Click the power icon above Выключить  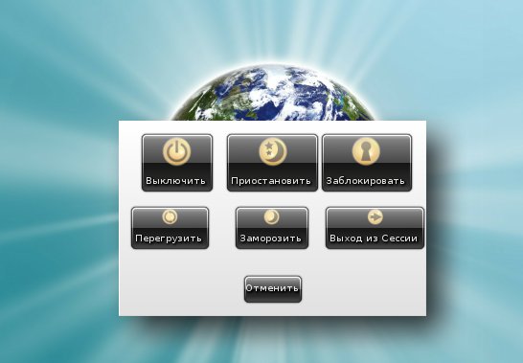pyautogui.click(x=177, y=151)
